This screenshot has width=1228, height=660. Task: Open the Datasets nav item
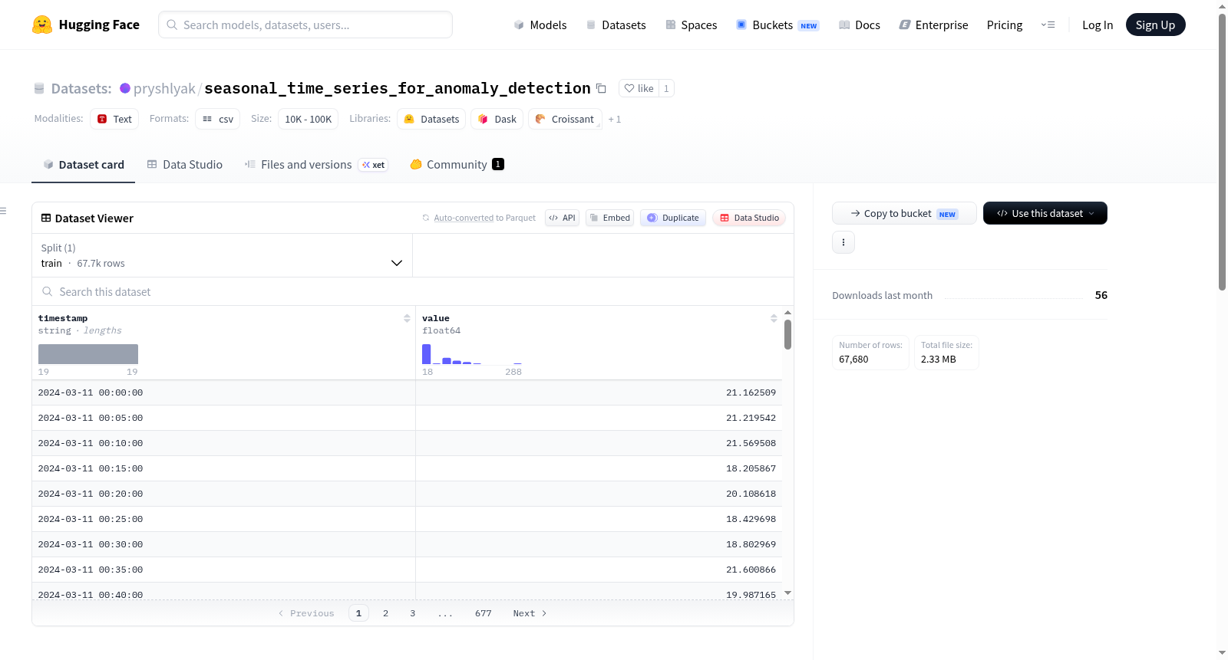[616, 25]
